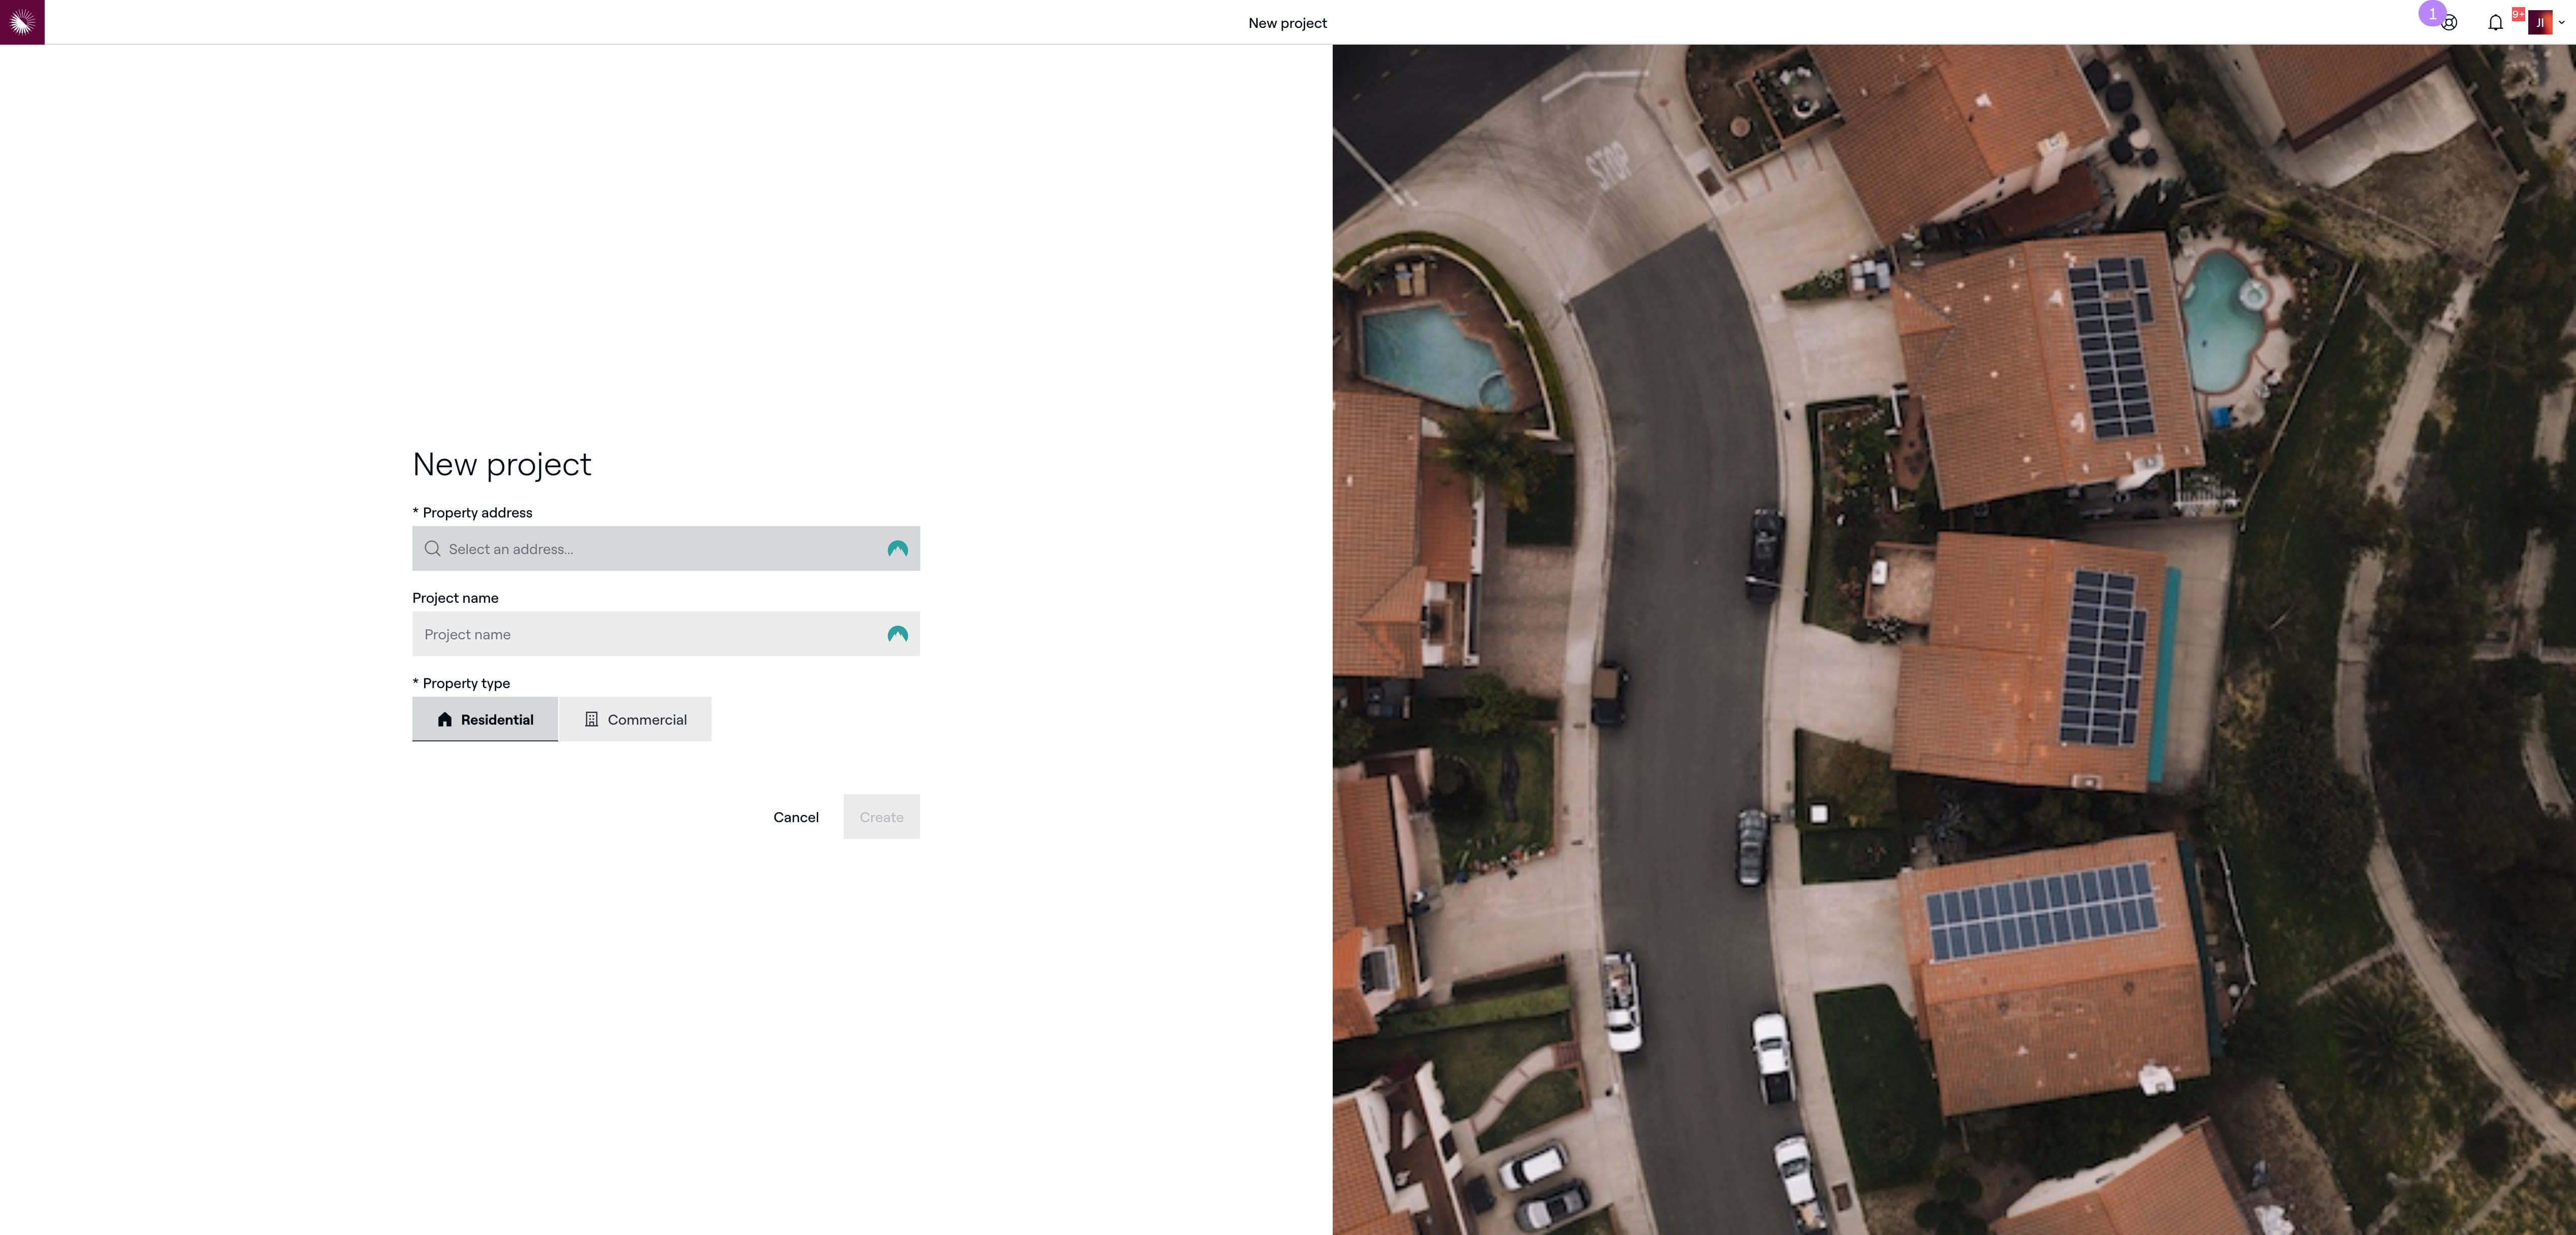Cancel the new project
The height and width of the screenshot is (1235, 2576).
pyautogui.click(x=796, y=817)
